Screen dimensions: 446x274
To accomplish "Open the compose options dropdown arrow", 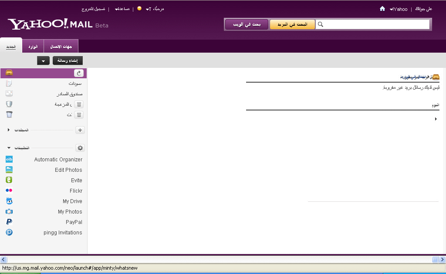I will tap(43, 60).
